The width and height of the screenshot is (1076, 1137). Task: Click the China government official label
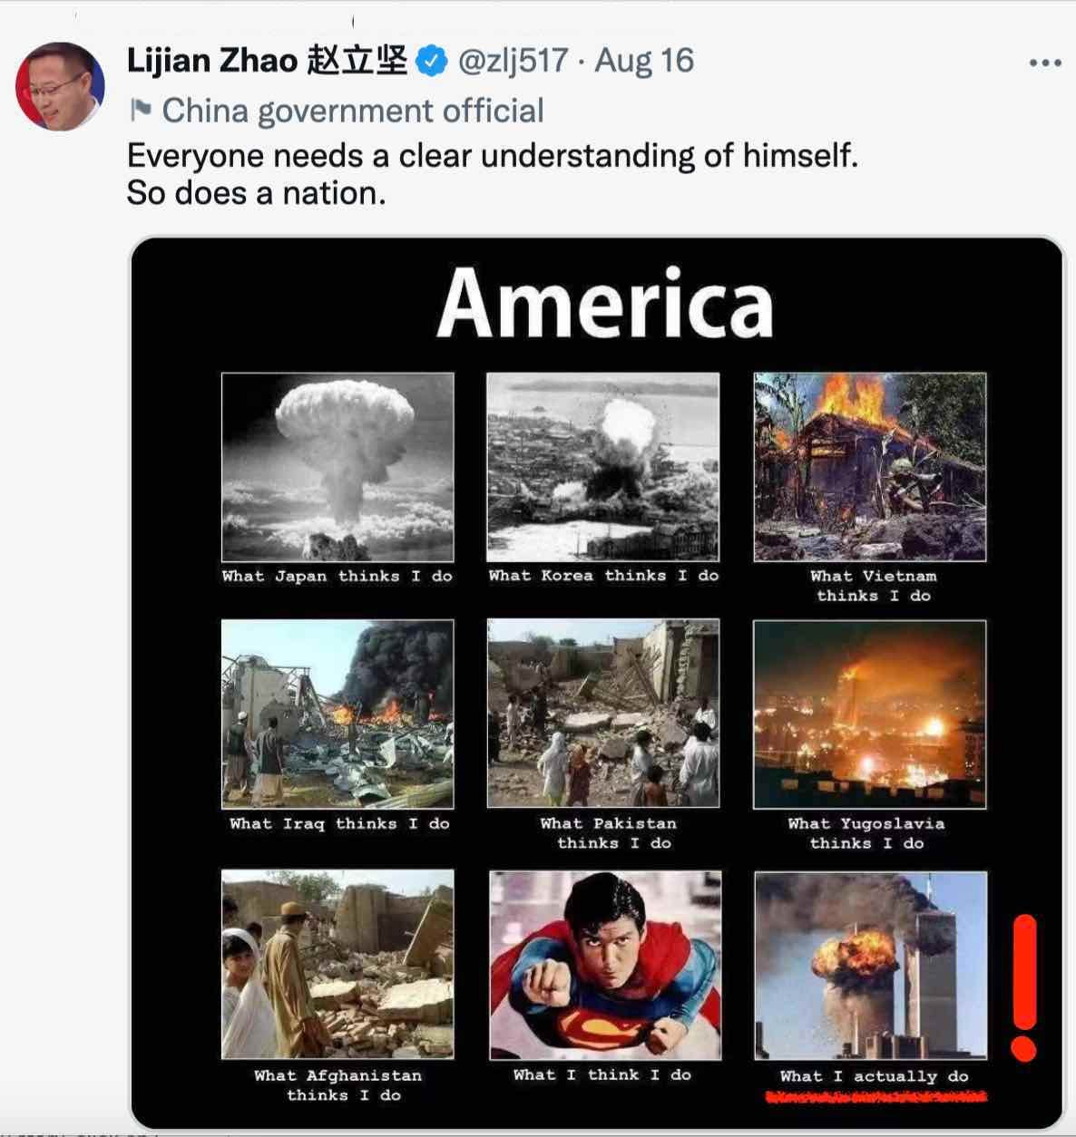click(x=353, y=111)
